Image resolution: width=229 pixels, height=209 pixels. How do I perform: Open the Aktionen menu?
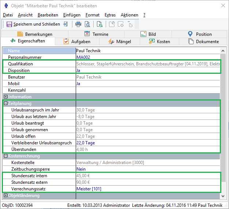pyautogui.click(x=129, y=15)
